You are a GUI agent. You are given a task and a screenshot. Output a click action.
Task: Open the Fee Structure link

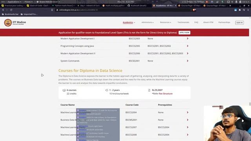pyautogui.click(x=166, y=94)
